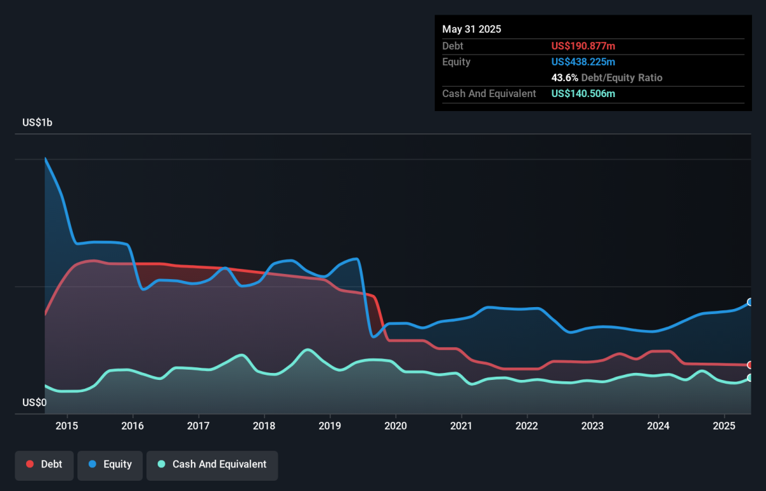Toggle the Debt series legend button

click(x=44, y=465)
